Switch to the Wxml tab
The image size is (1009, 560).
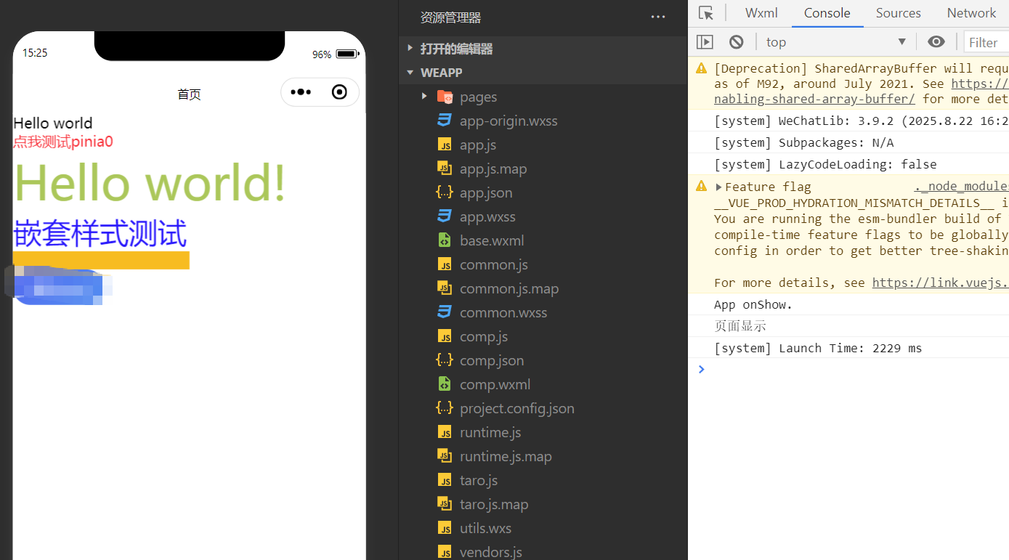click(761, 13)
